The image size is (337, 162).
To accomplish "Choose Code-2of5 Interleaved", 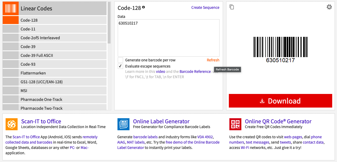I will pyautogui.click(x=55, y=38).
